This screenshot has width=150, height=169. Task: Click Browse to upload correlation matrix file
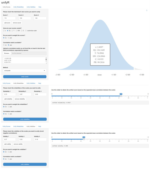point(7,53)
